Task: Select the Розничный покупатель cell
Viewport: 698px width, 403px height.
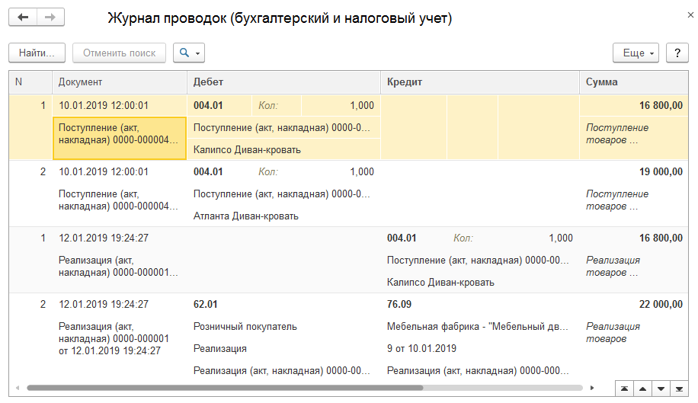Action: coord(245,327)
